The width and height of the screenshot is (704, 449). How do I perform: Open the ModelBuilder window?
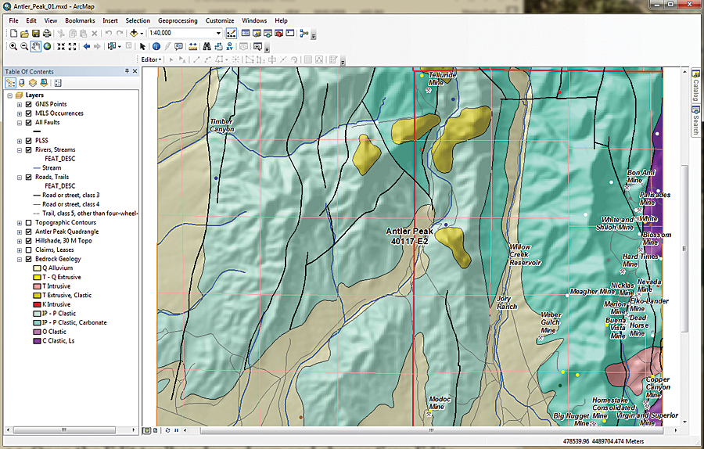tap(304, 33)
